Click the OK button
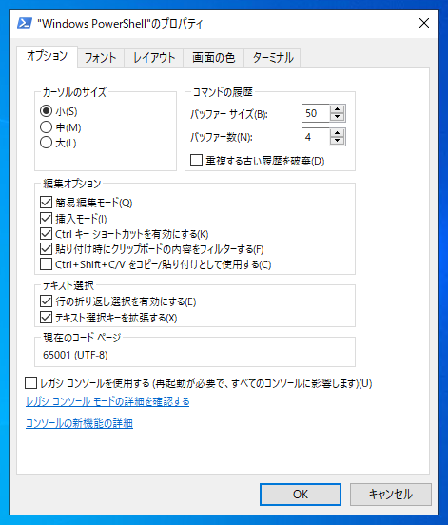This screenshot has width=448, height=525. coord(301,495)
